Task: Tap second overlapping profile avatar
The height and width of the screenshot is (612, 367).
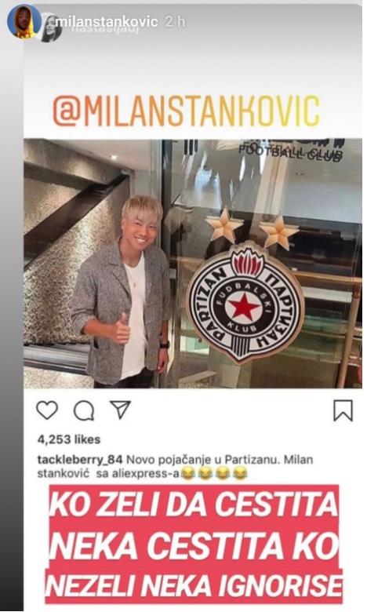Action: point(53,27)
